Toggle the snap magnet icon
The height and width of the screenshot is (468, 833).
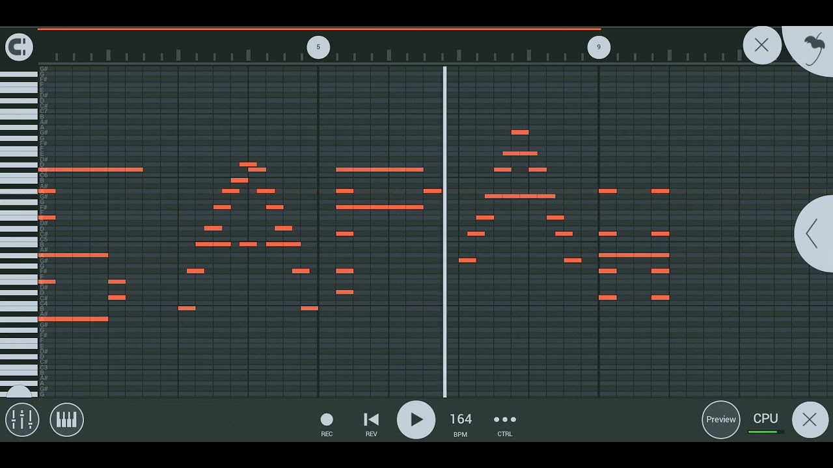19,47
